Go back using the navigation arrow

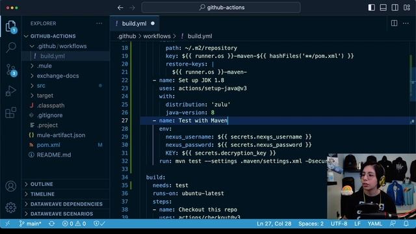(120, 8)
